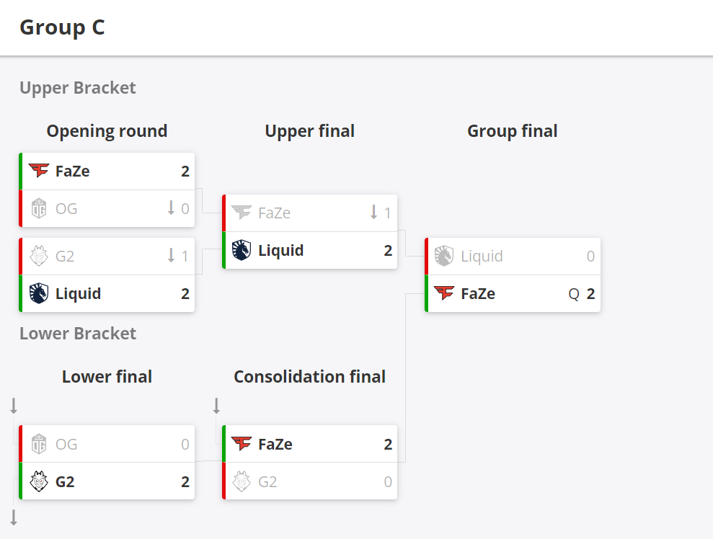Click the faded Liquid logo in Group final
The width and height of the screenshot is (713, 539).
[444, 256]
